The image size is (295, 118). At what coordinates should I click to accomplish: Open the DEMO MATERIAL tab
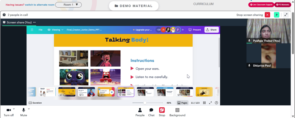click(134, 6)
